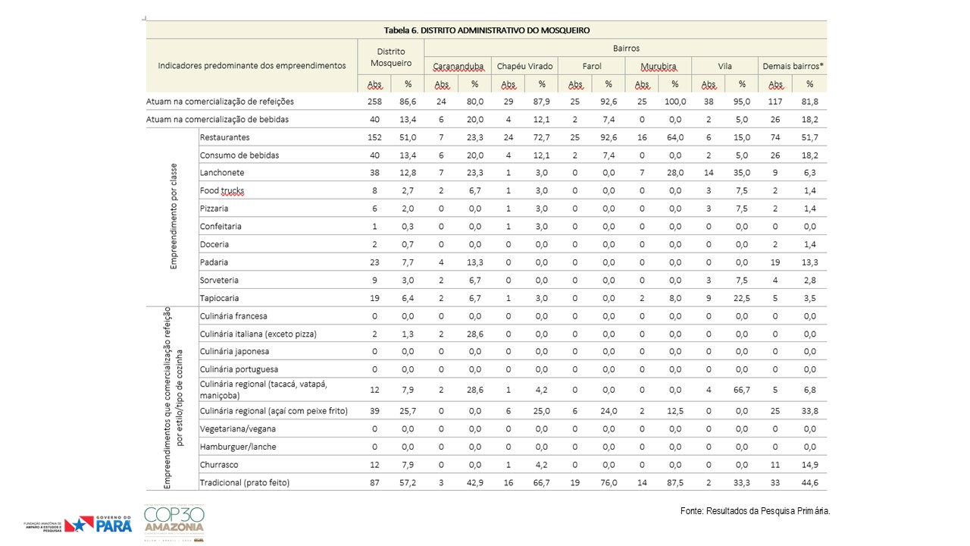Click the 'Demais bairros*' column header
This screenshot has width=970, height=546.
[x=793, y=66]
